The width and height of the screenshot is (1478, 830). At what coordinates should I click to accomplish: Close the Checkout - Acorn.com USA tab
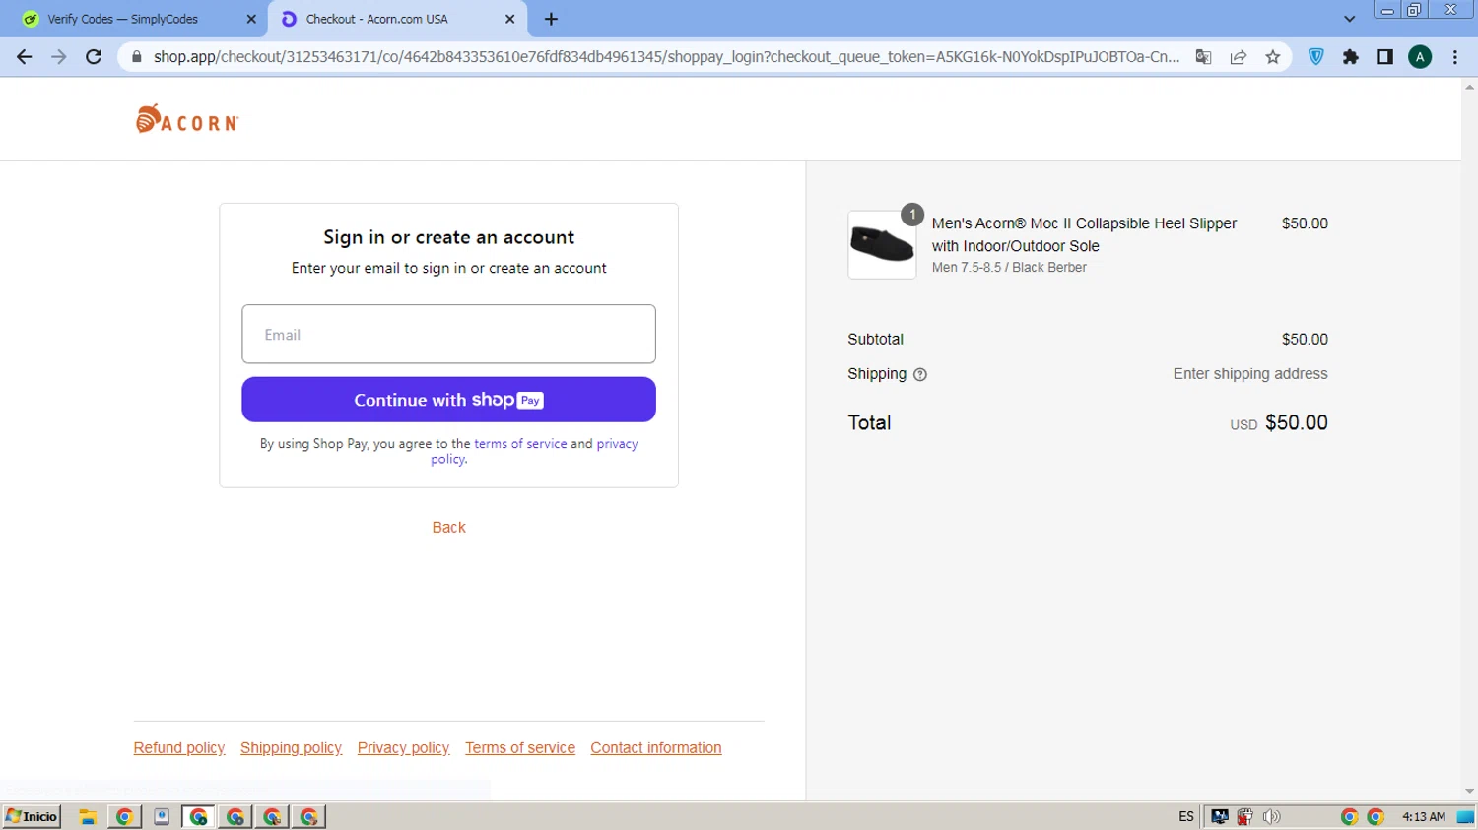pyautogui.click(x=509, y=19)
